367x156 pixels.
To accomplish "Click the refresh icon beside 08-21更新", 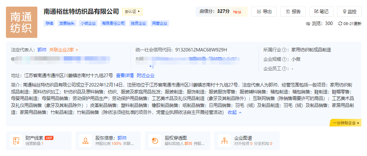I will pyautogui.click(x=340, y=24).
